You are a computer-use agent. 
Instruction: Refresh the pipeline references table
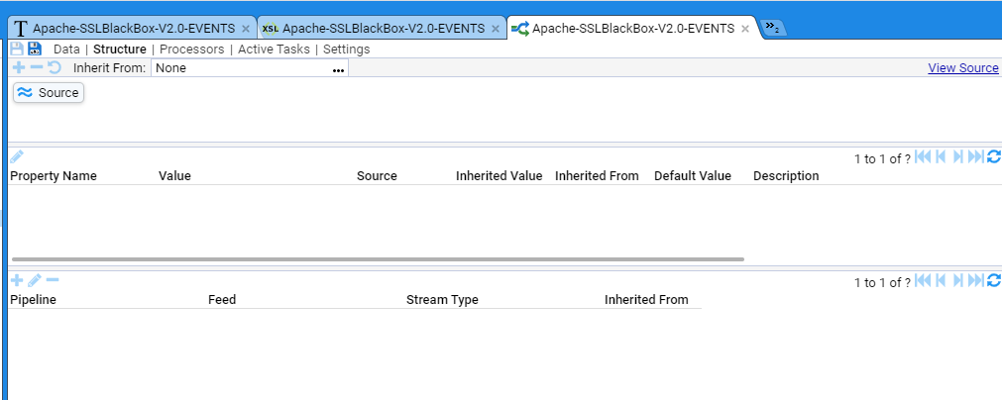tap(994, 281)
